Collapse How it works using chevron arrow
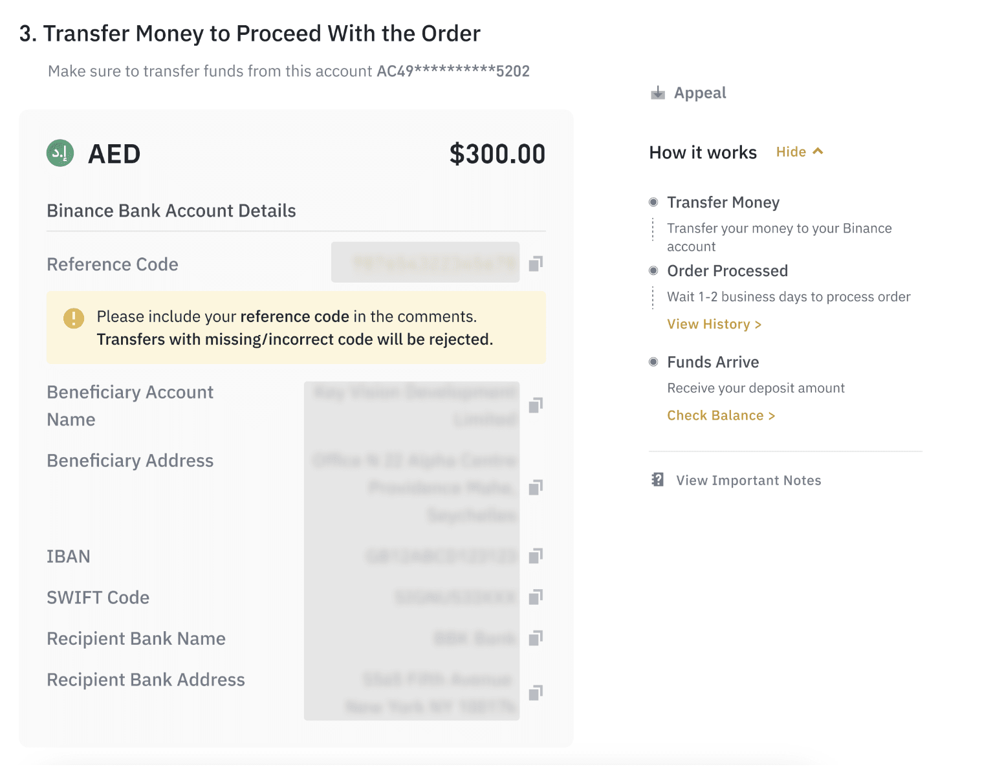Screen dimensions: 982x767 tap(818, 151)
